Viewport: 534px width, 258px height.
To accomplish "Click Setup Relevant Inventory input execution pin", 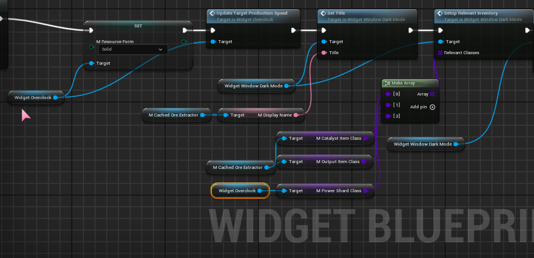I will pyautogui.click(x=441, y=30).
